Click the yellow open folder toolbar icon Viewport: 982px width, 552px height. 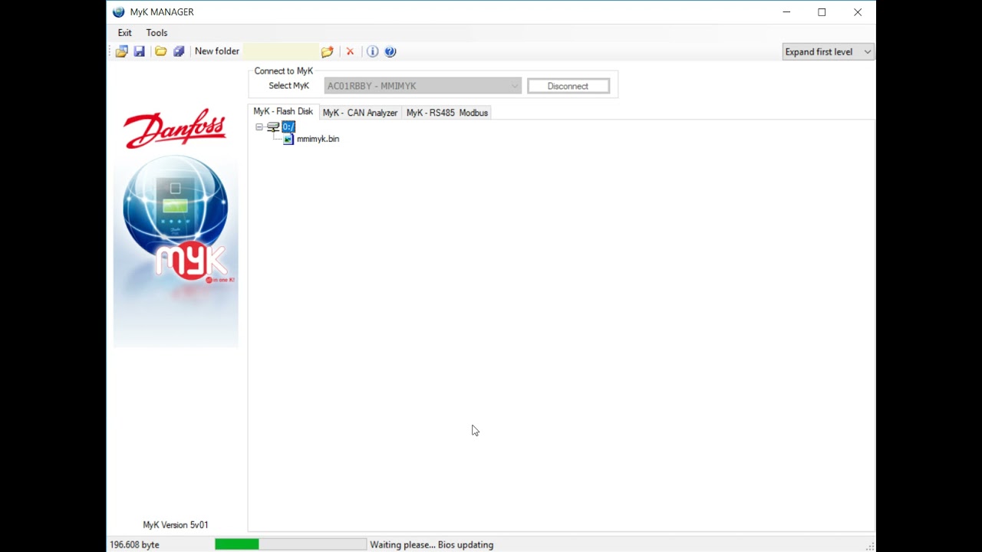160,51
